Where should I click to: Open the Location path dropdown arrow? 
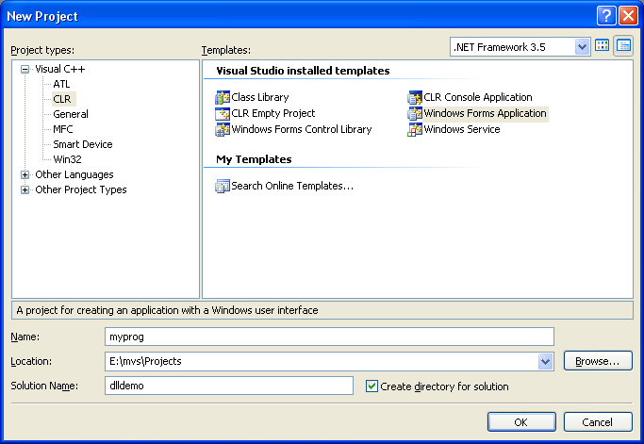coord(545,361)
